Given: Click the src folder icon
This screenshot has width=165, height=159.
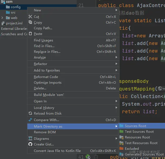Looking at the screenshot, I should click(8, 12).
